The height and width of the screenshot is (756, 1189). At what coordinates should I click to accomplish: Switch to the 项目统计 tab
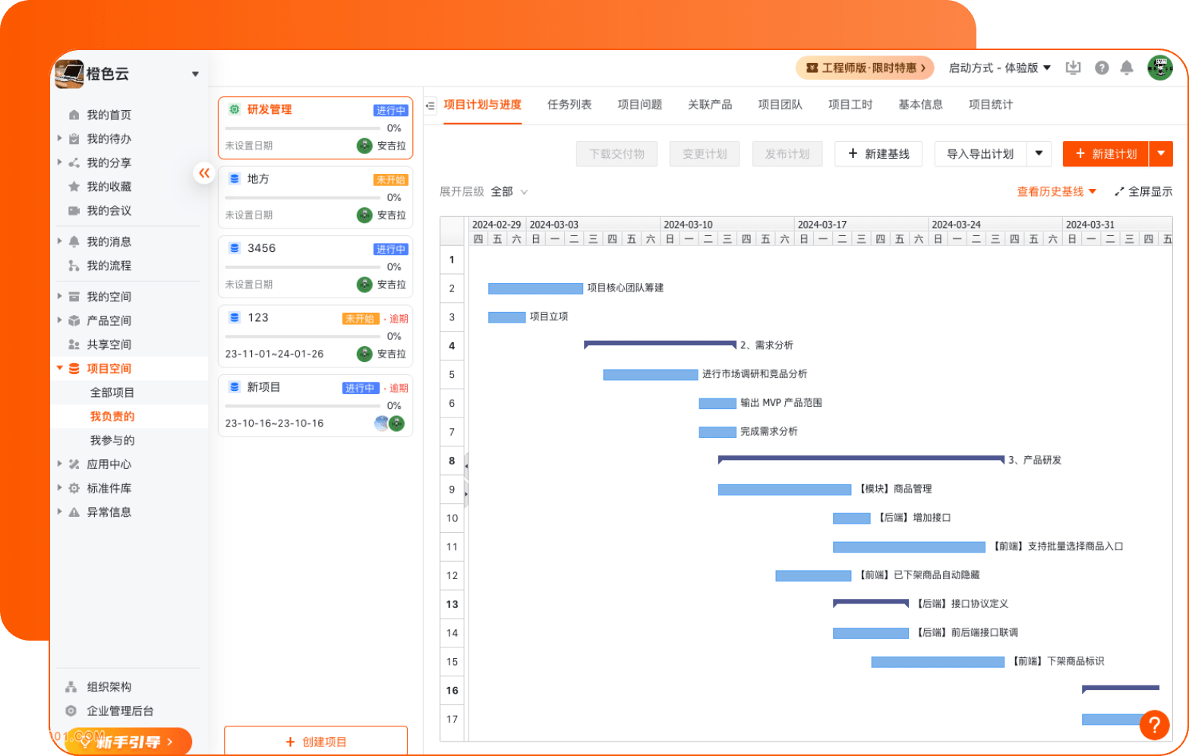point(990,105)
